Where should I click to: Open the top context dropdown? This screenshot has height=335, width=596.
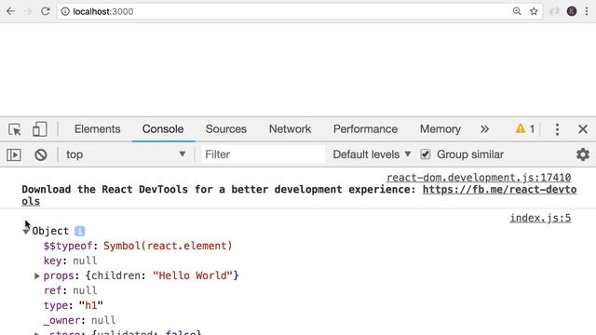[126, 154]
